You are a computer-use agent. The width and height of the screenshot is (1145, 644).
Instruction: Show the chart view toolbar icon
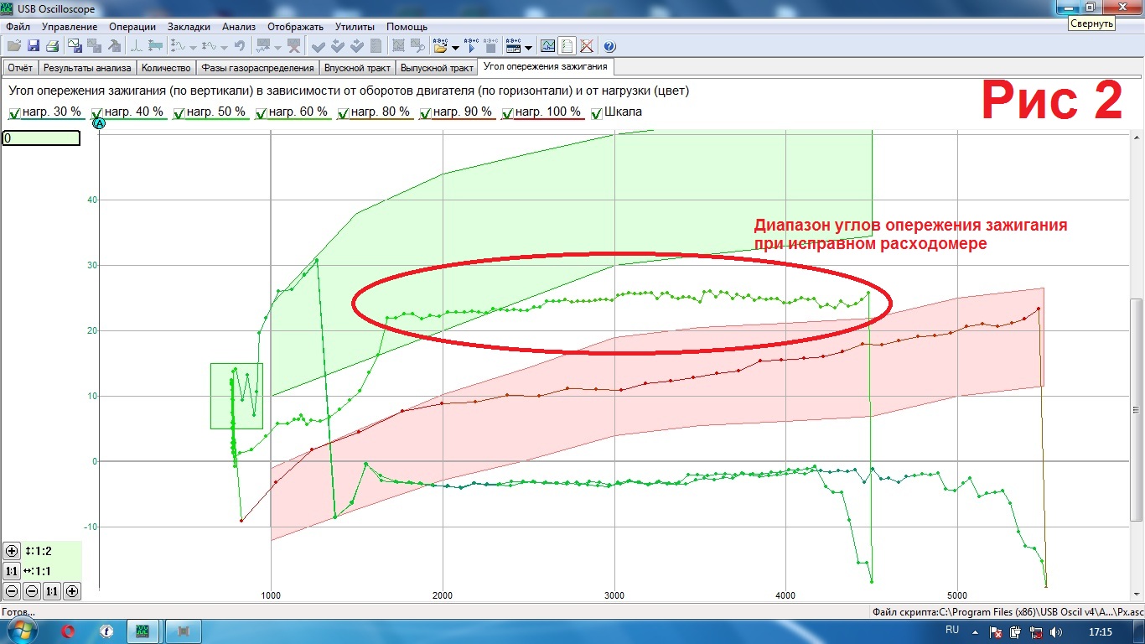pyautogui.click(x=547, y=46)
